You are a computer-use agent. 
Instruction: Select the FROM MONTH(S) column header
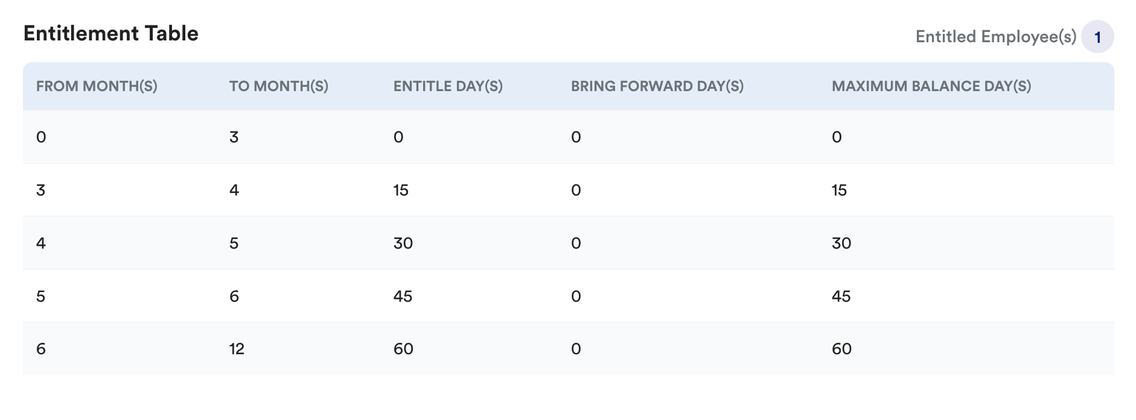click(x=97, y=86)
